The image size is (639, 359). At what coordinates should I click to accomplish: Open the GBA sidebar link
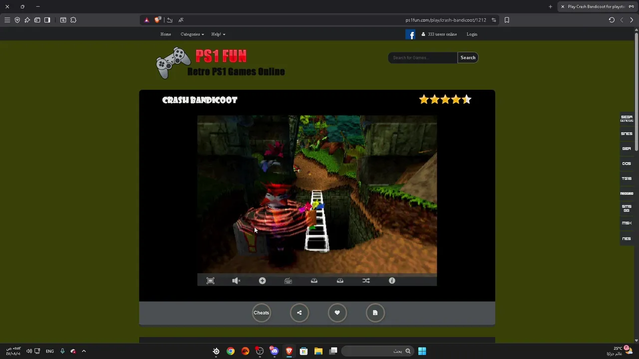(627, 149)
